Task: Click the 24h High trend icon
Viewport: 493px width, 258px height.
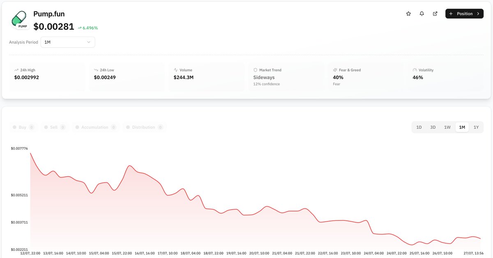Action: click(x=16, y=70)
